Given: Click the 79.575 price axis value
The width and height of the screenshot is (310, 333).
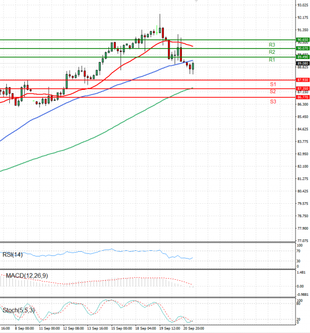Looking at the screenshot, I should (x=303, y=203).
